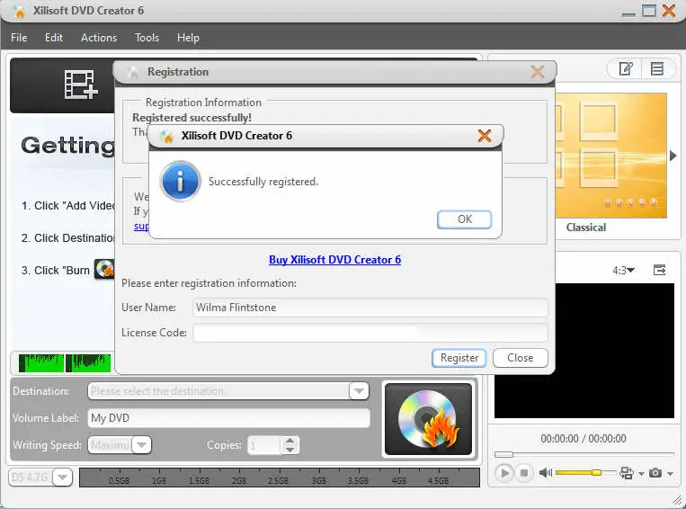The height and width of the screenshot is (509, 686).
Task: Click the blue information icon in message box
Action: (180, 181)
